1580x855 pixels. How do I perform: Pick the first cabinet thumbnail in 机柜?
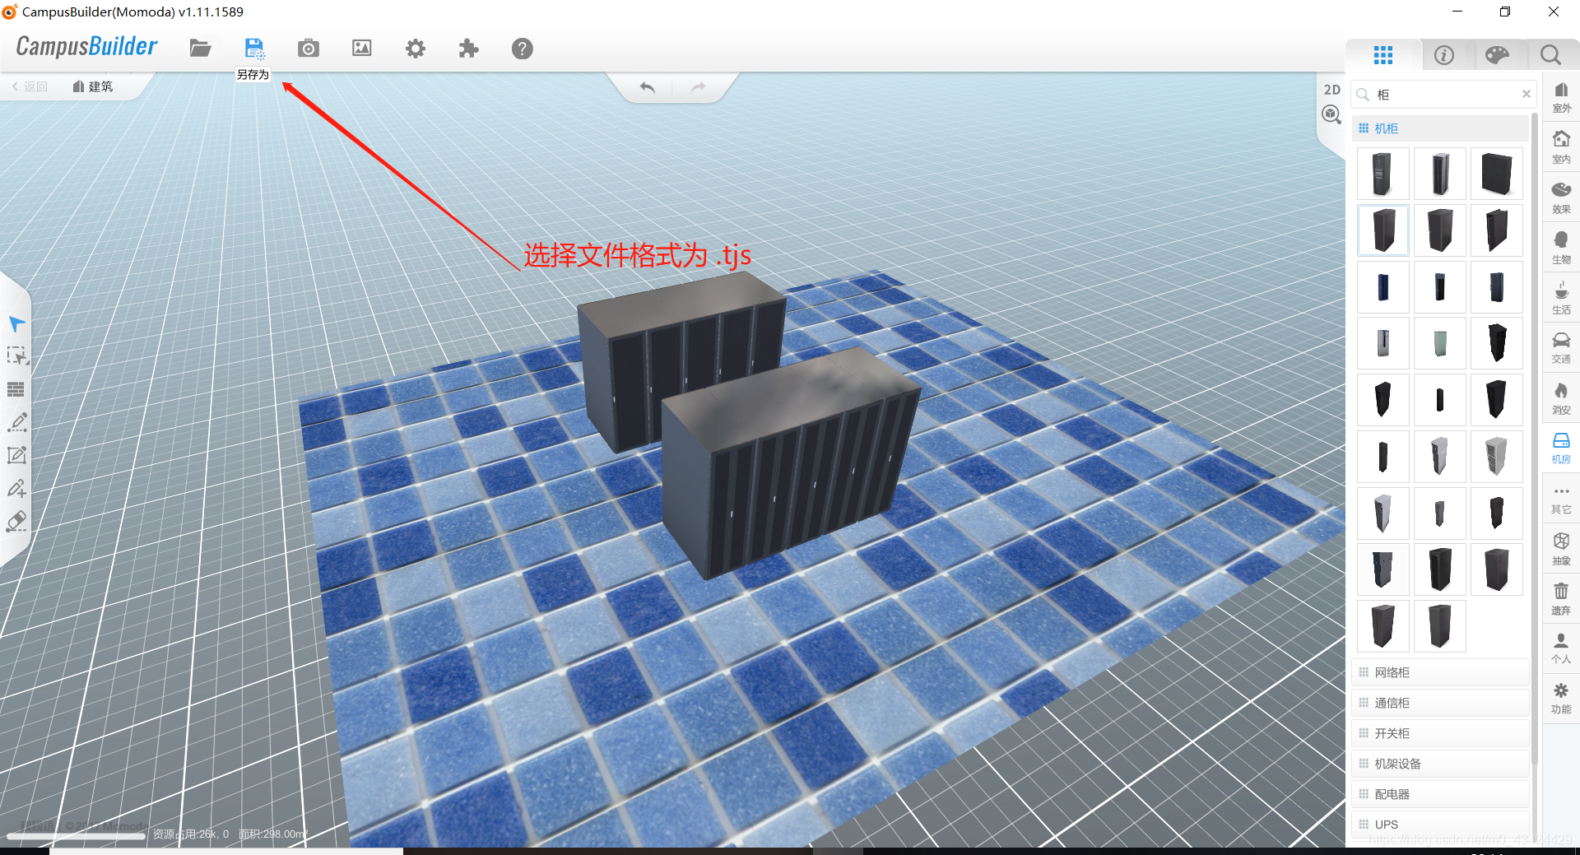[x=1382, y=174]
